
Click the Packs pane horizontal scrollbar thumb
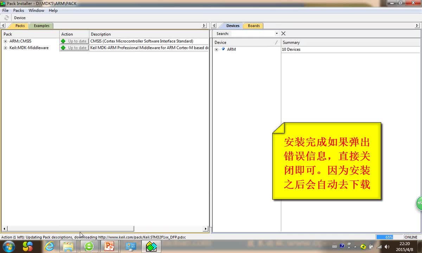pos(70,229)
